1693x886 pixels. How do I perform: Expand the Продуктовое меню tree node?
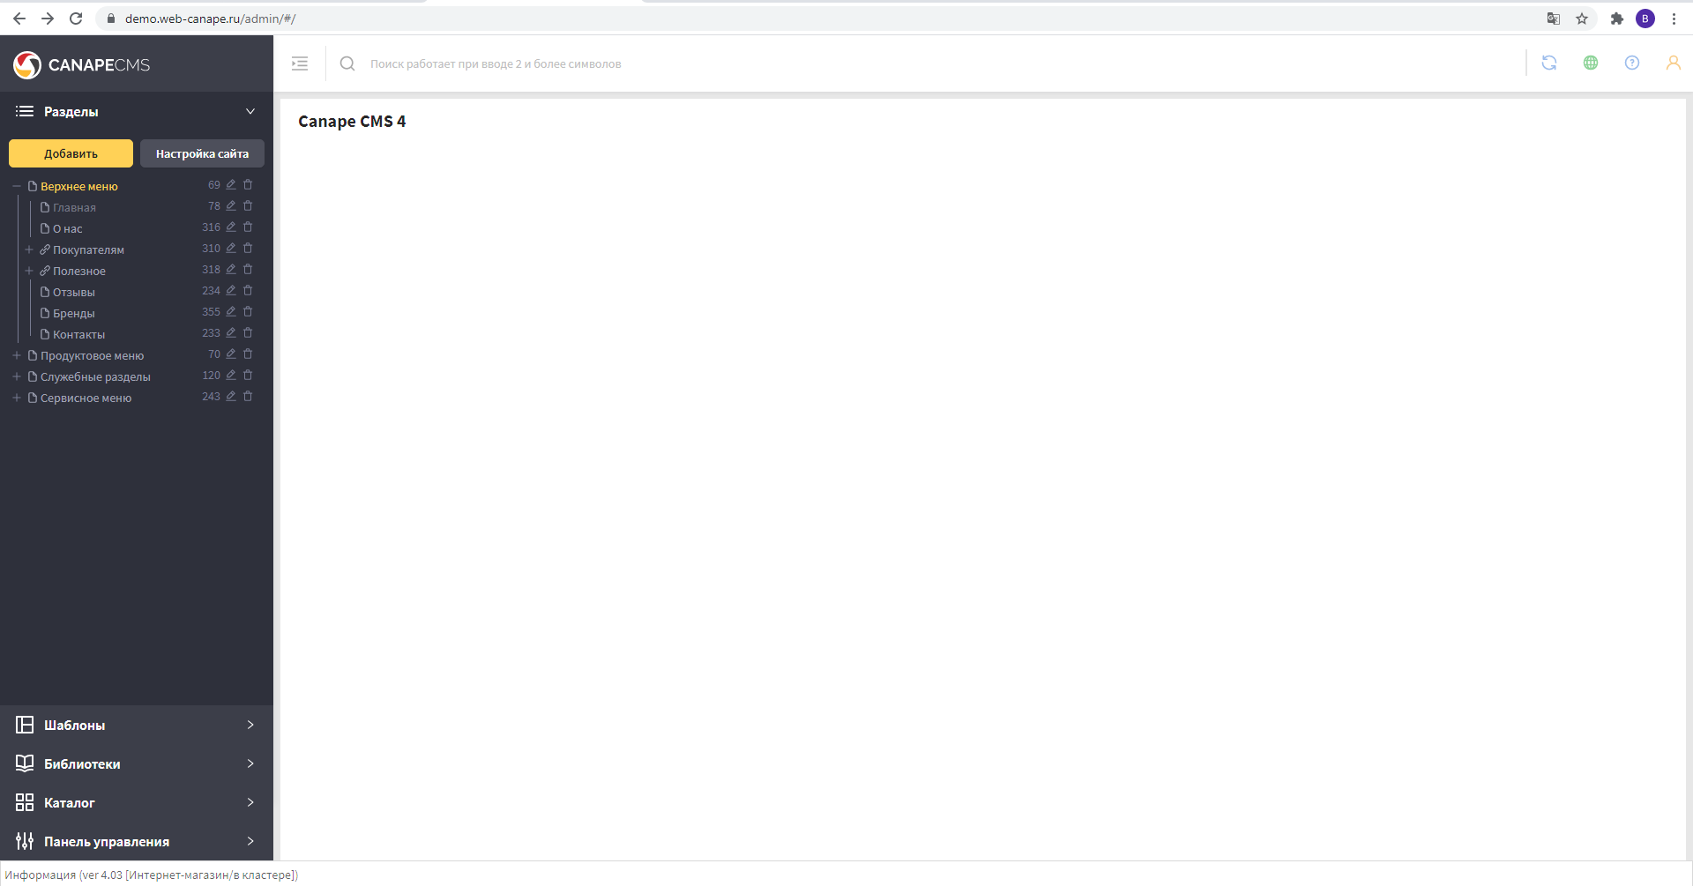[x=17, y=356]
